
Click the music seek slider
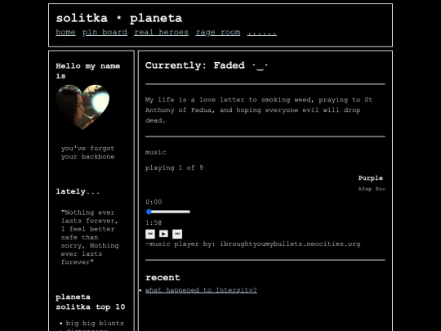coord(168,212)
